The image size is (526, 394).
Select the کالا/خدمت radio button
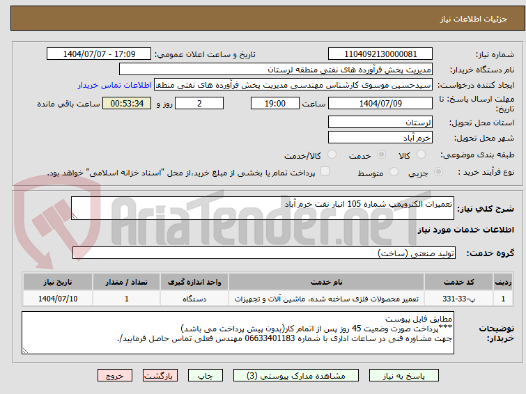click(x=332, y=155)
